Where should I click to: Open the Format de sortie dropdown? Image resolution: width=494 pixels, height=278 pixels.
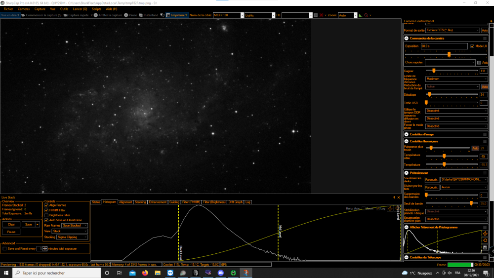[x=453, y=30]
